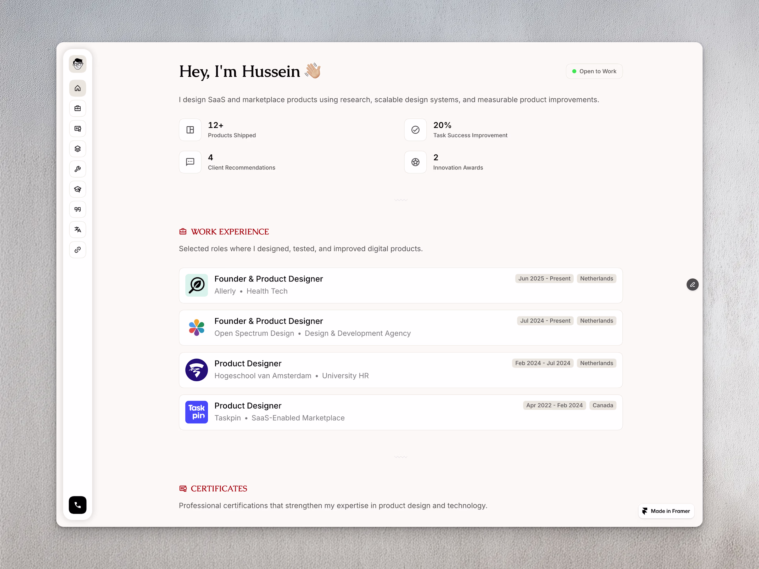Image resolution: width=759 pixels, height=569 pixels.
Task: Open the Taskpin Product Designer entry
Action: tap(400, 412)
